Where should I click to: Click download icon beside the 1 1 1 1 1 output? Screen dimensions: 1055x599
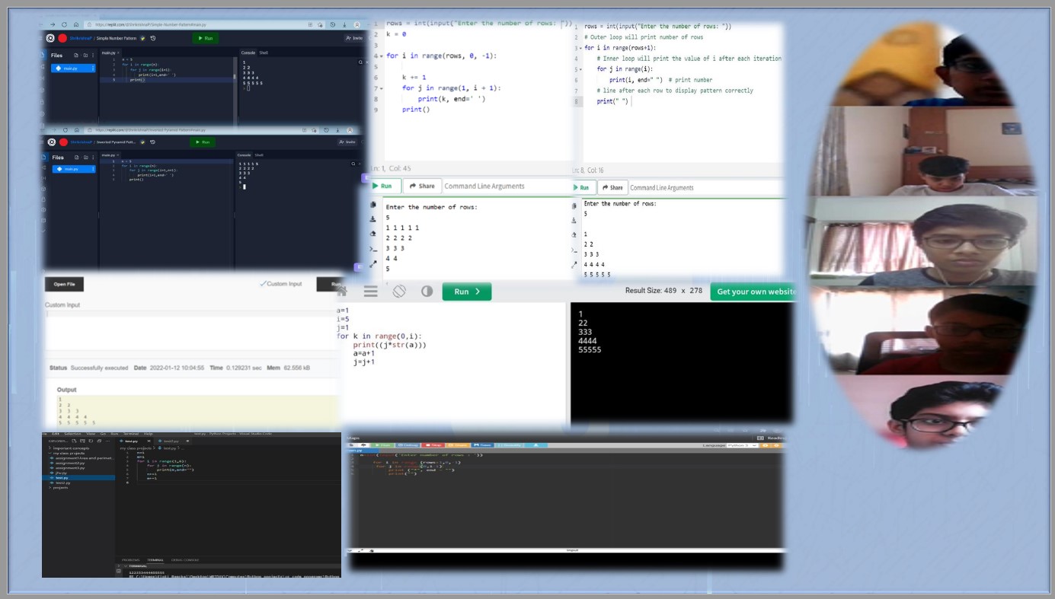click(373, 219)
